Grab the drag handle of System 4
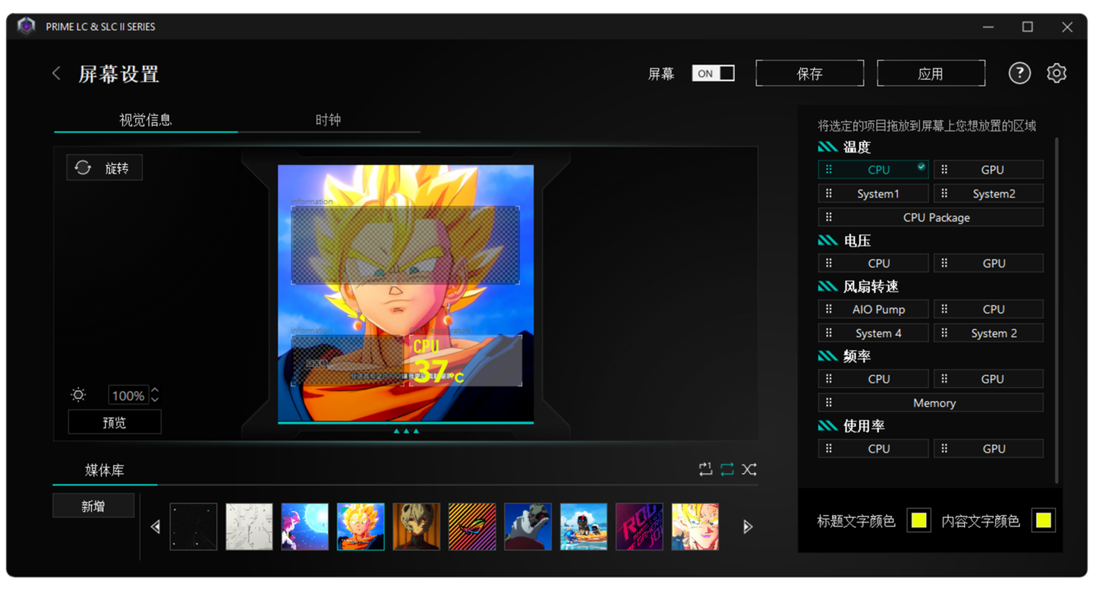This screenshot has height=590, width=1093. pyautogui.click(x=829, y=333)
